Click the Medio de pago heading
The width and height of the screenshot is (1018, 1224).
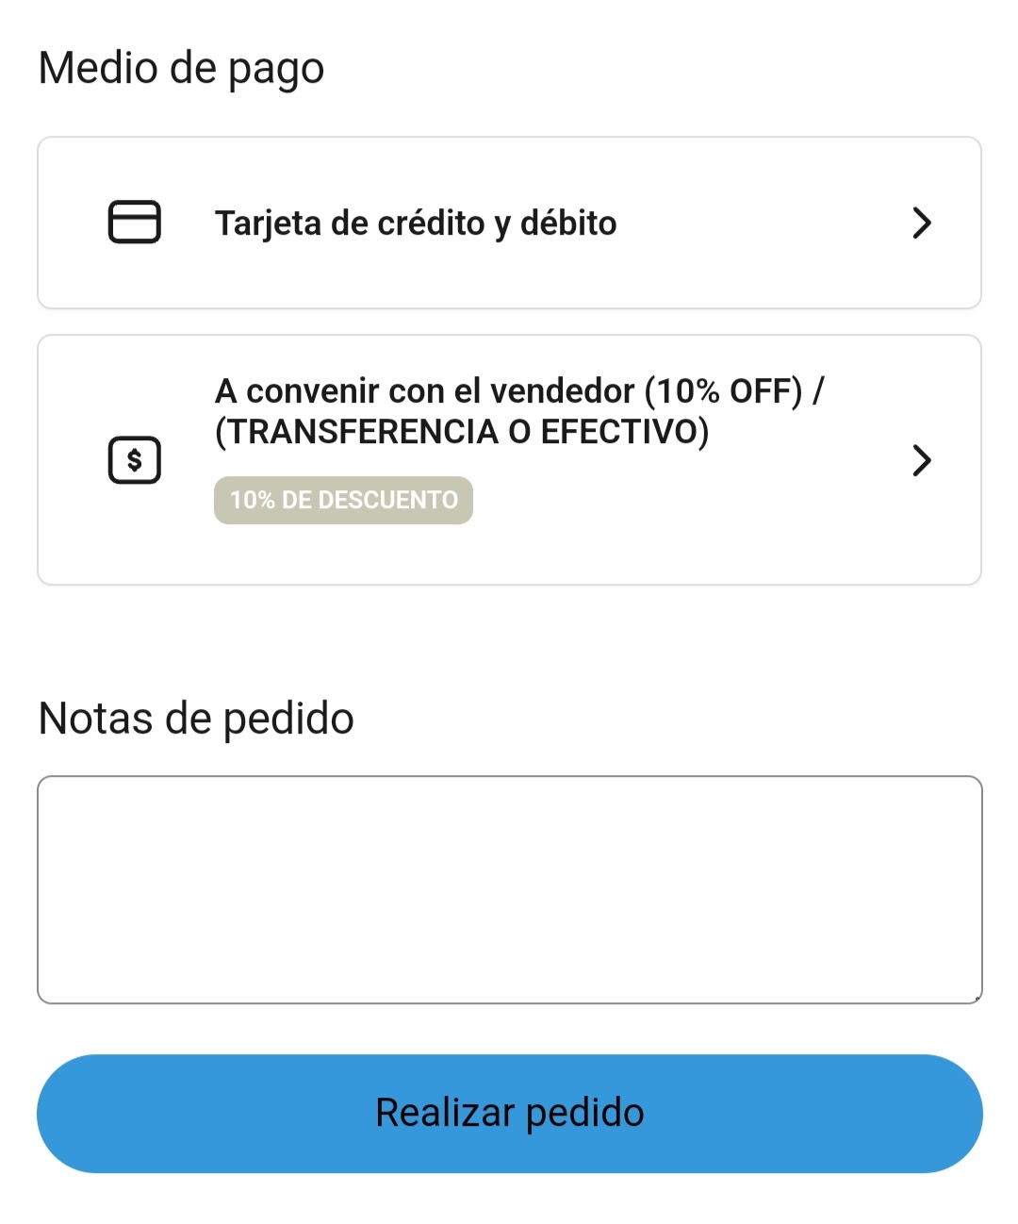(181, 68)
